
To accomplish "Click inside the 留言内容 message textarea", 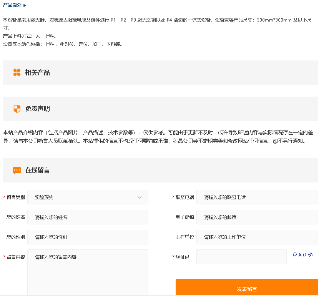I will [88, 271].
